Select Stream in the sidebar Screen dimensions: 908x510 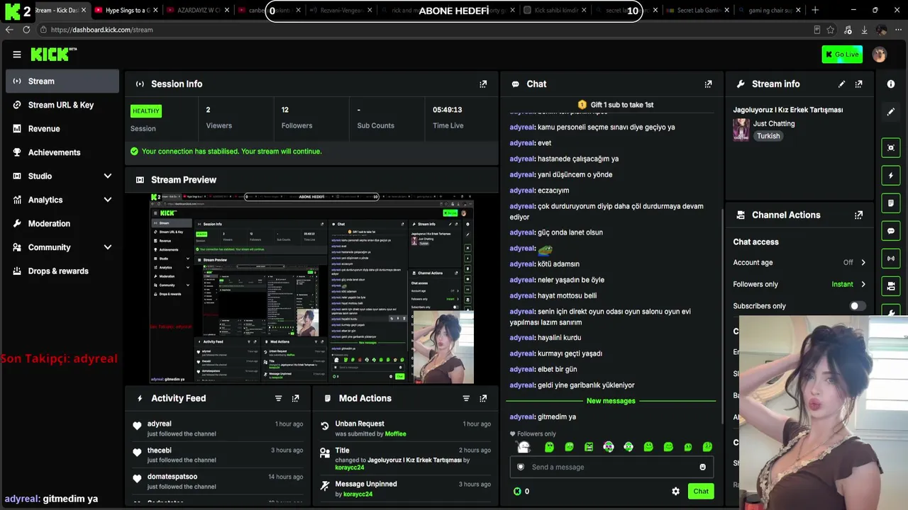(x=62, y=81)
